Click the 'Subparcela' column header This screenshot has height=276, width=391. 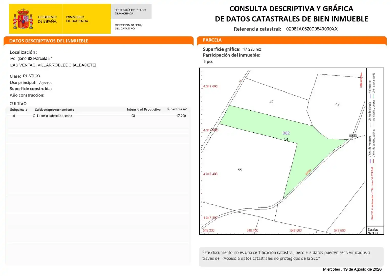pos(19,110)
